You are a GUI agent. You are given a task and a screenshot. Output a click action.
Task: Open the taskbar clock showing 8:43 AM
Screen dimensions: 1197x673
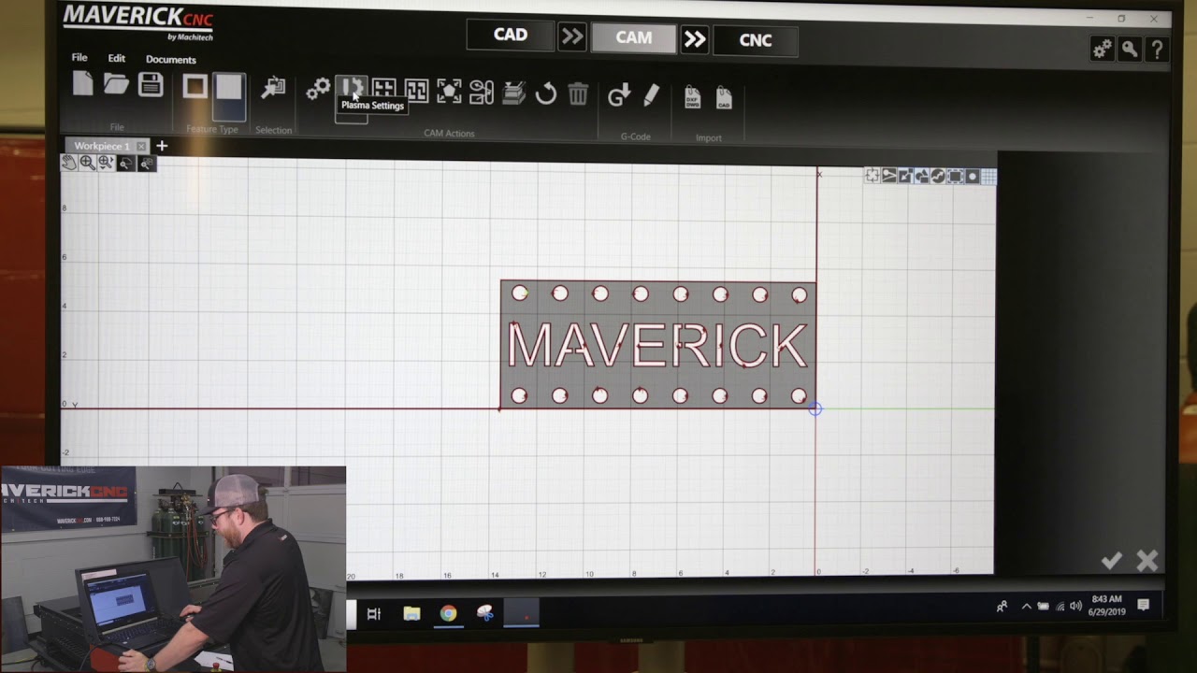point(1105,605)
